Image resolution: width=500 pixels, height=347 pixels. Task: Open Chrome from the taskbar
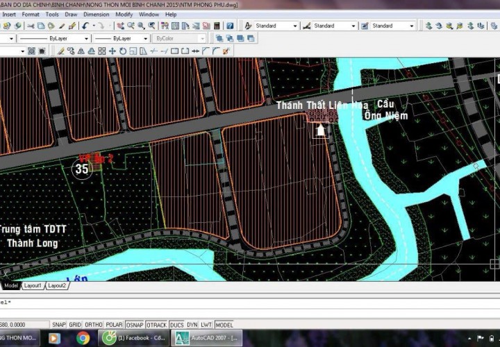[83, 338]
